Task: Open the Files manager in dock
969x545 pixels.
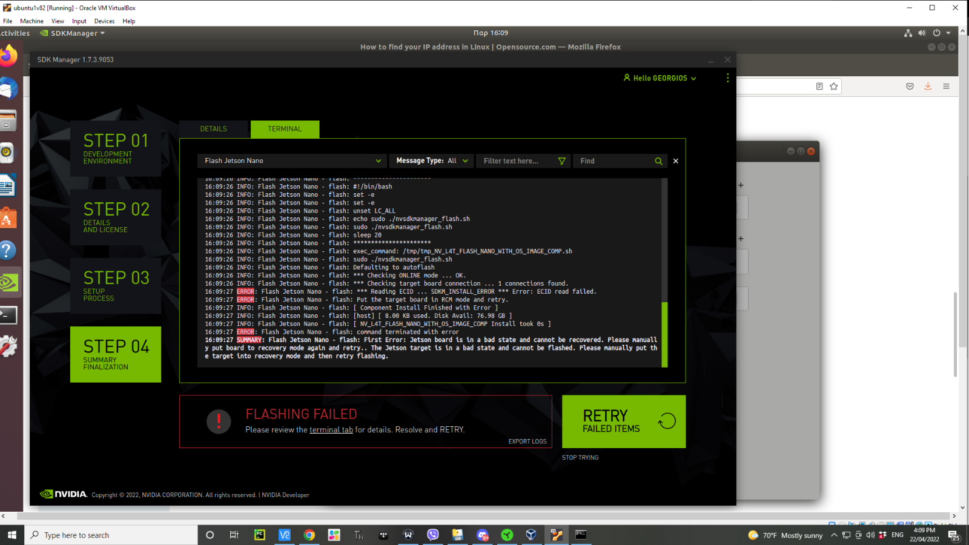Action: (x=8, y=121)
